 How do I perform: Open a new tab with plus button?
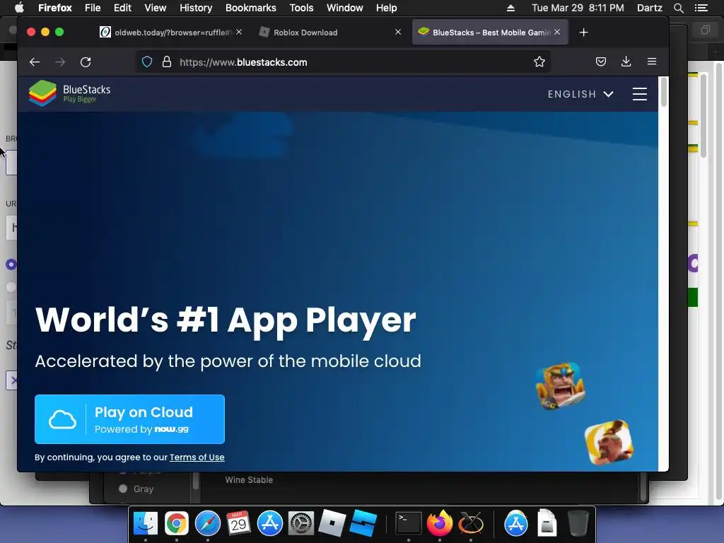point(583,33)
